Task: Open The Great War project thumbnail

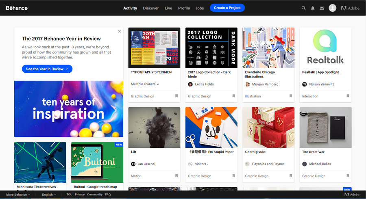Action: (325, 128)
